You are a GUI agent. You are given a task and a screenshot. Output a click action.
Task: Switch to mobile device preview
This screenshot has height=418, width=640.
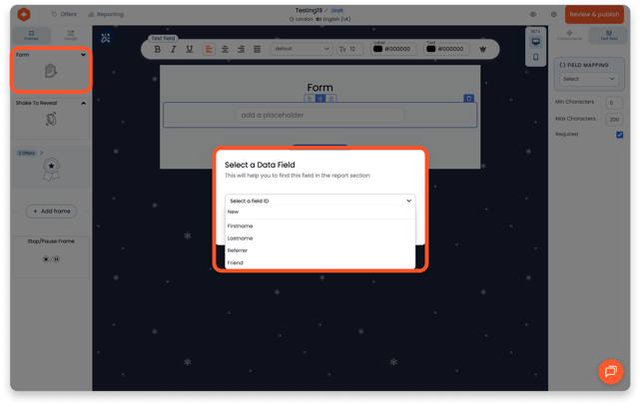pos(536,58)
